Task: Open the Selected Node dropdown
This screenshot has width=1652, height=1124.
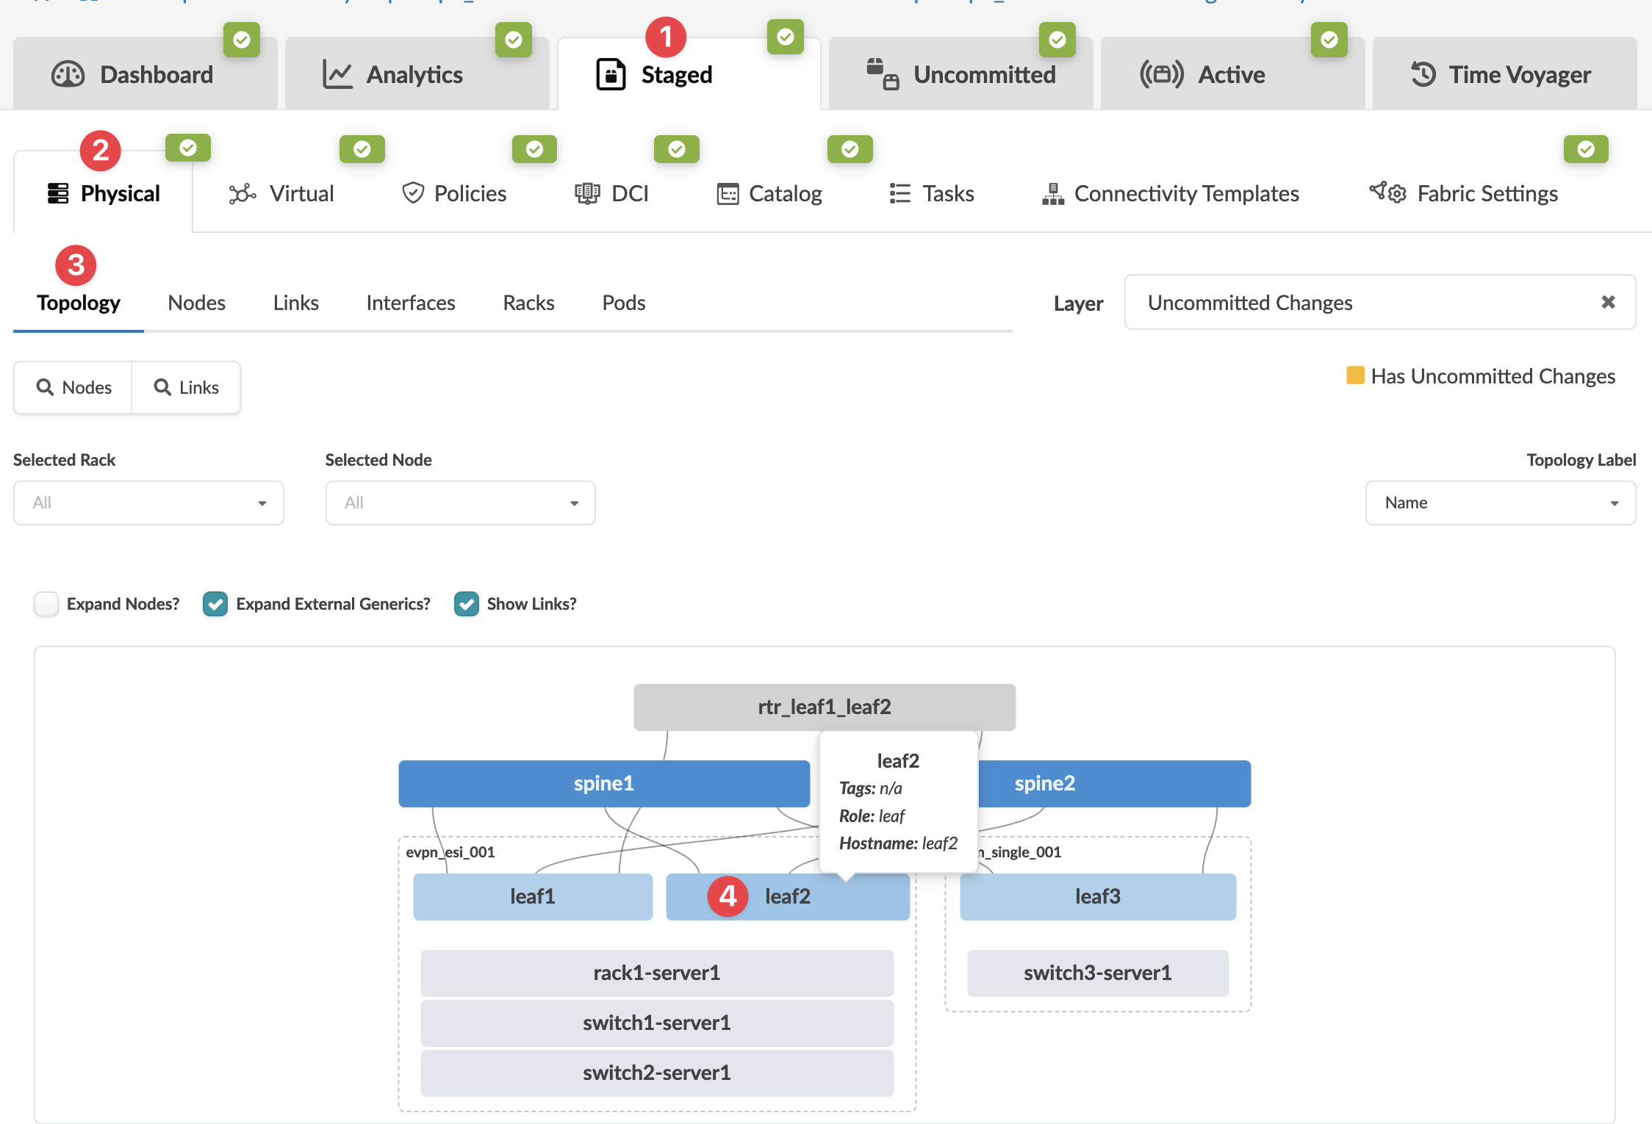Action: [460, 503]
